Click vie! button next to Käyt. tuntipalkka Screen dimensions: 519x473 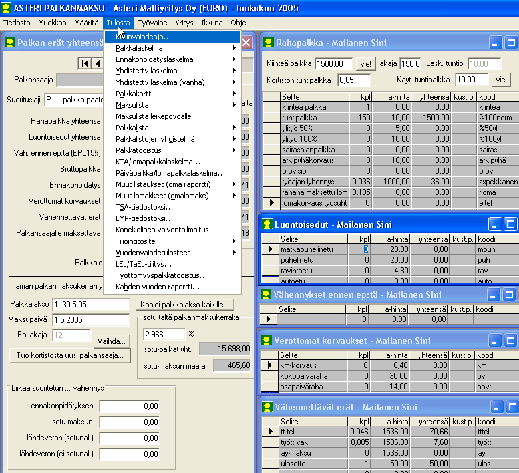501,80
